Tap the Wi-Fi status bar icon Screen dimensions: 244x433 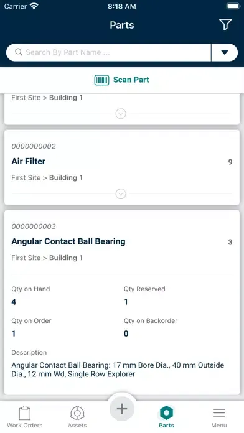(34, 6)
